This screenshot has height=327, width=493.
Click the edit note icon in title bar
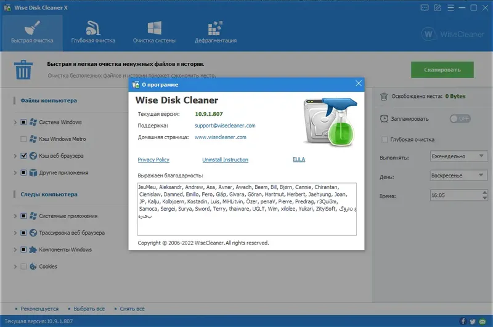pyautogui.click(x=438, y=8)
